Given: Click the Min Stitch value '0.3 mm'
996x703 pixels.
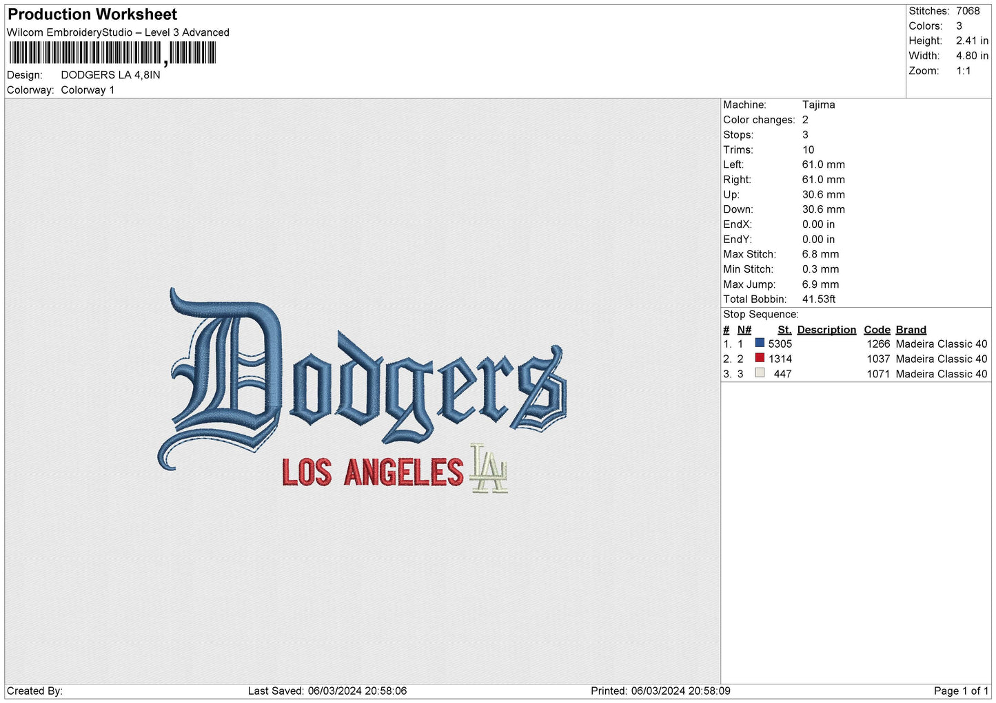Looking at the screenshot, I should coord(820,269).
